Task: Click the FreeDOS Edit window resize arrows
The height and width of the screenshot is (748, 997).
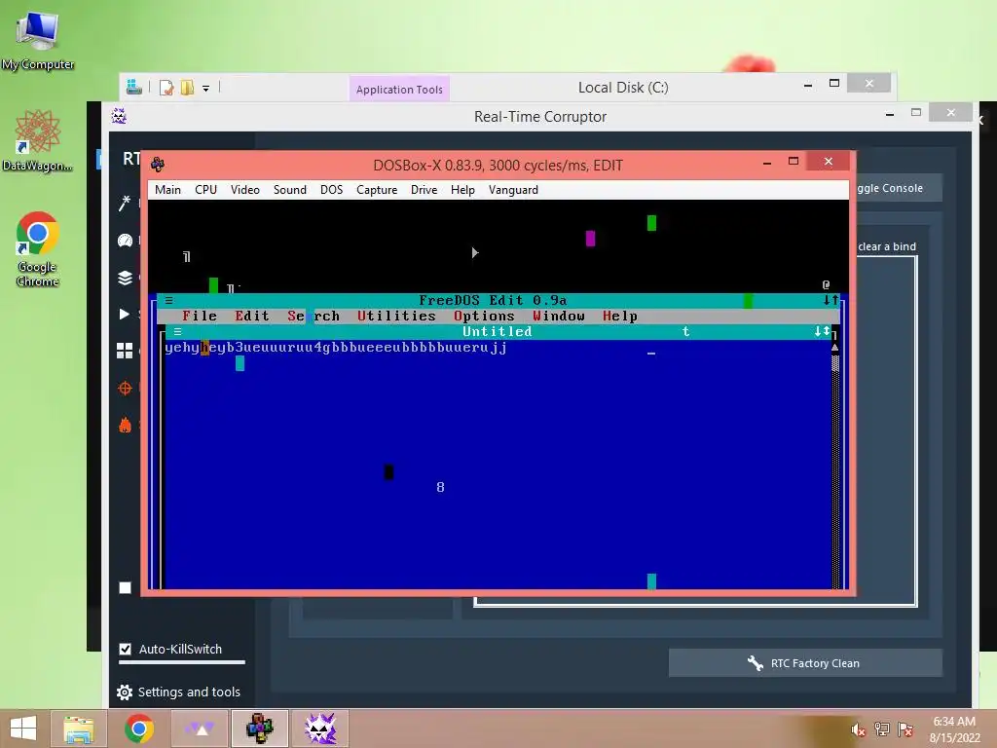Action: 831,300
